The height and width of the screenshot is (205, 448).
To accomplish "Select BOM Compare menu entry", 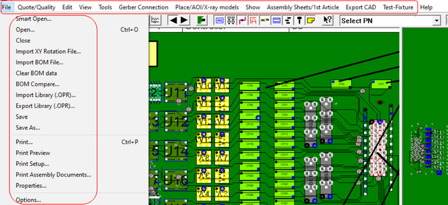I will point(37,84).
